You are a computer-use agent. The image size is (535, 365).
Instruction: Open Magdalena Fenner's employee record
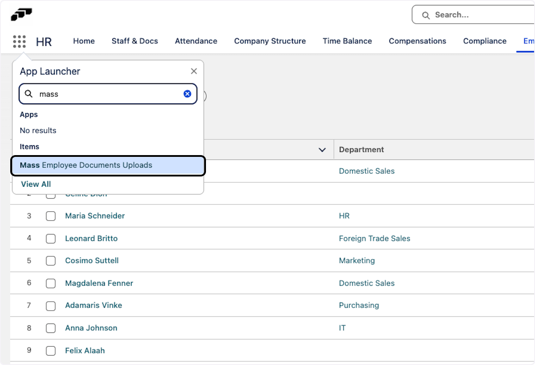[x=99, y=283]
